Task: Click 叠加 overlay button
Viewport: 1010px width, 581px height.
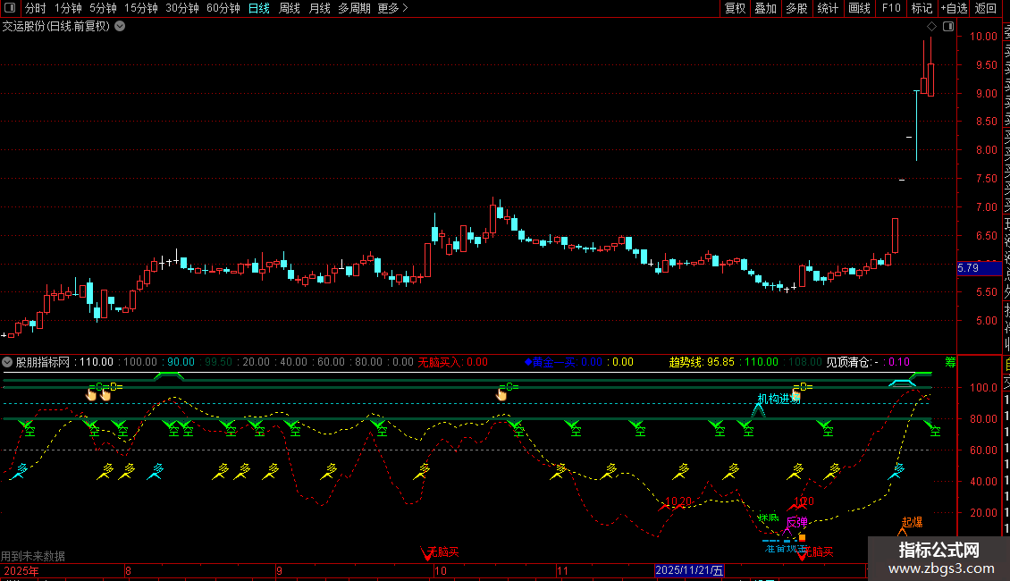Action: pyautogui.click(x=766, y=8)
